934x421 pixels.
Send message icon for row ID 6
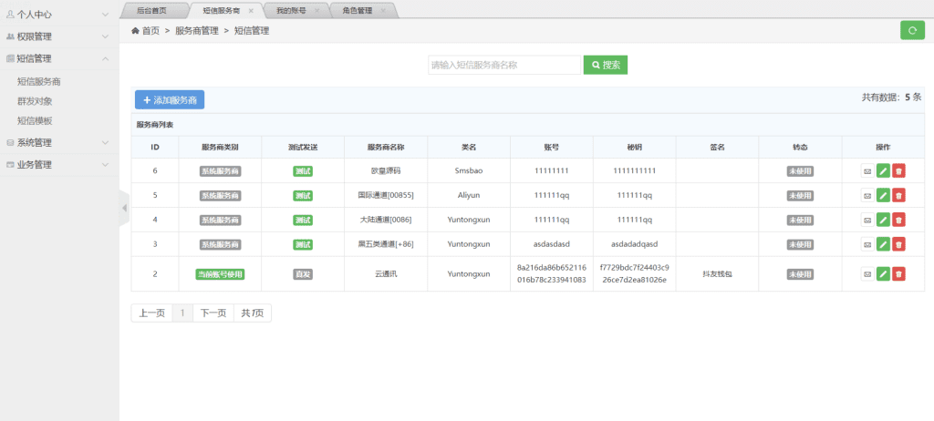[x=867, y=171]
